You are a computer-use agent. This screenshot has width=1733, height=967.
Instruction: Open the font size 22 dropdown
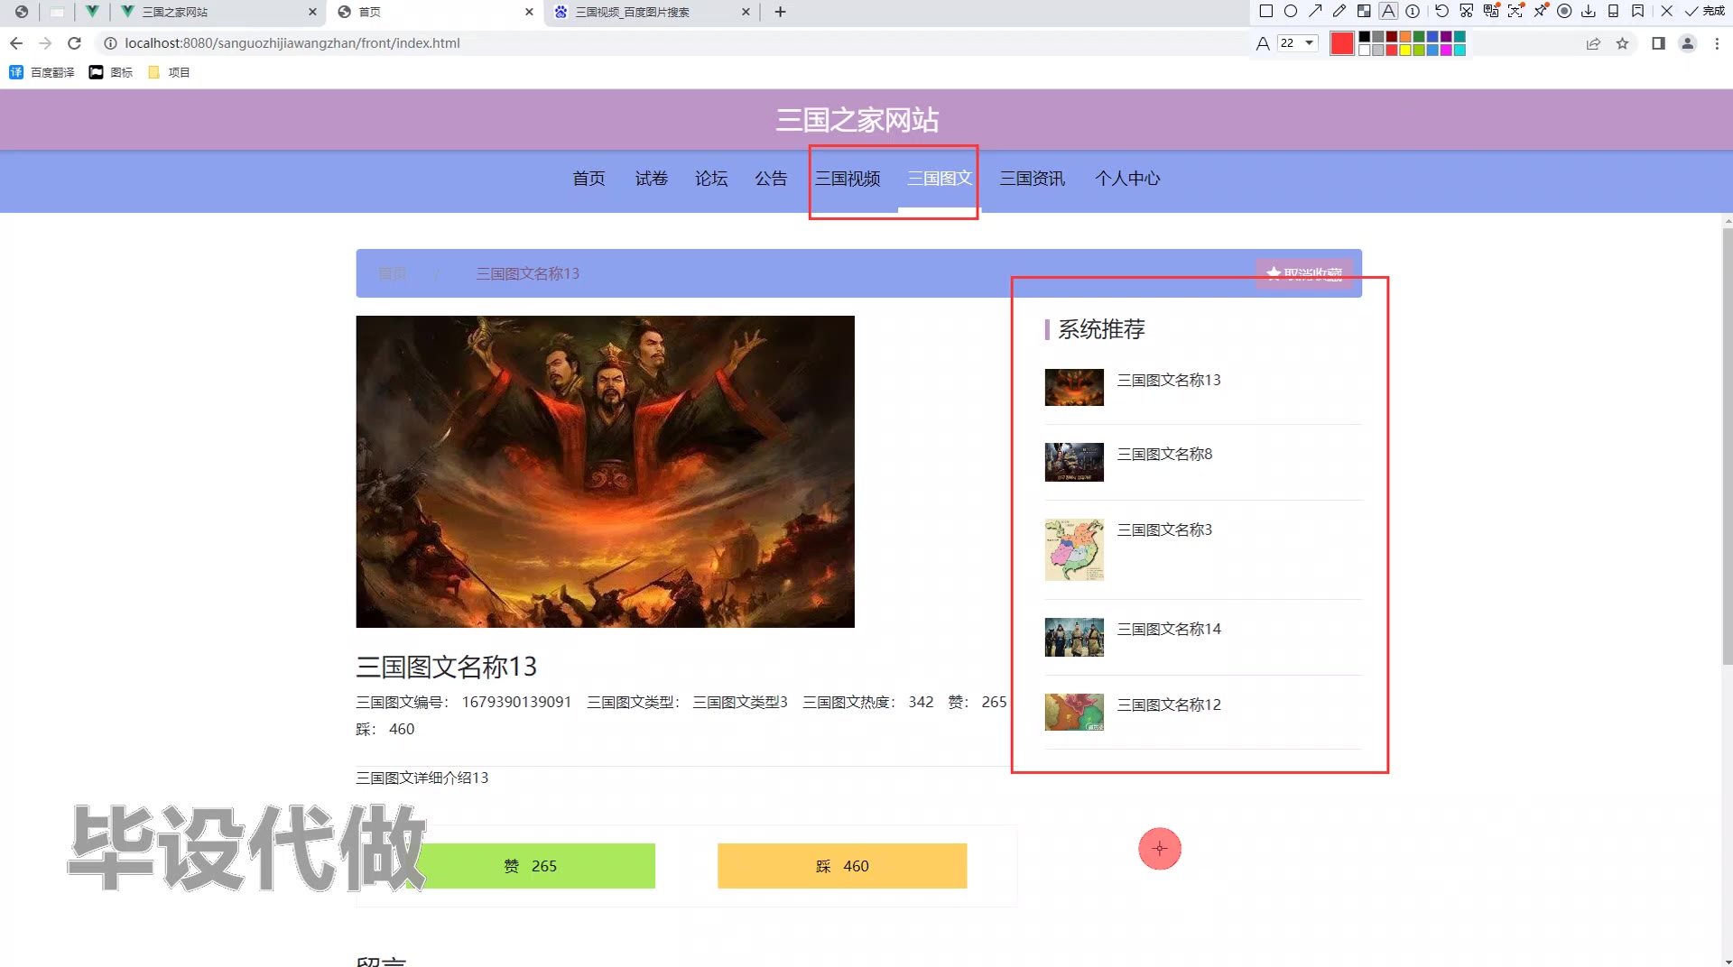tap(1298, 43)
